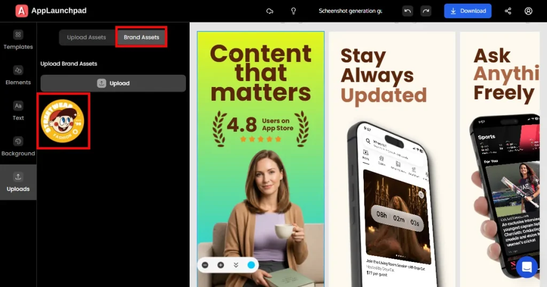Select the 'Users on App Store' text
The width and height of the screenshot is (547, 287).
[278, 124]
